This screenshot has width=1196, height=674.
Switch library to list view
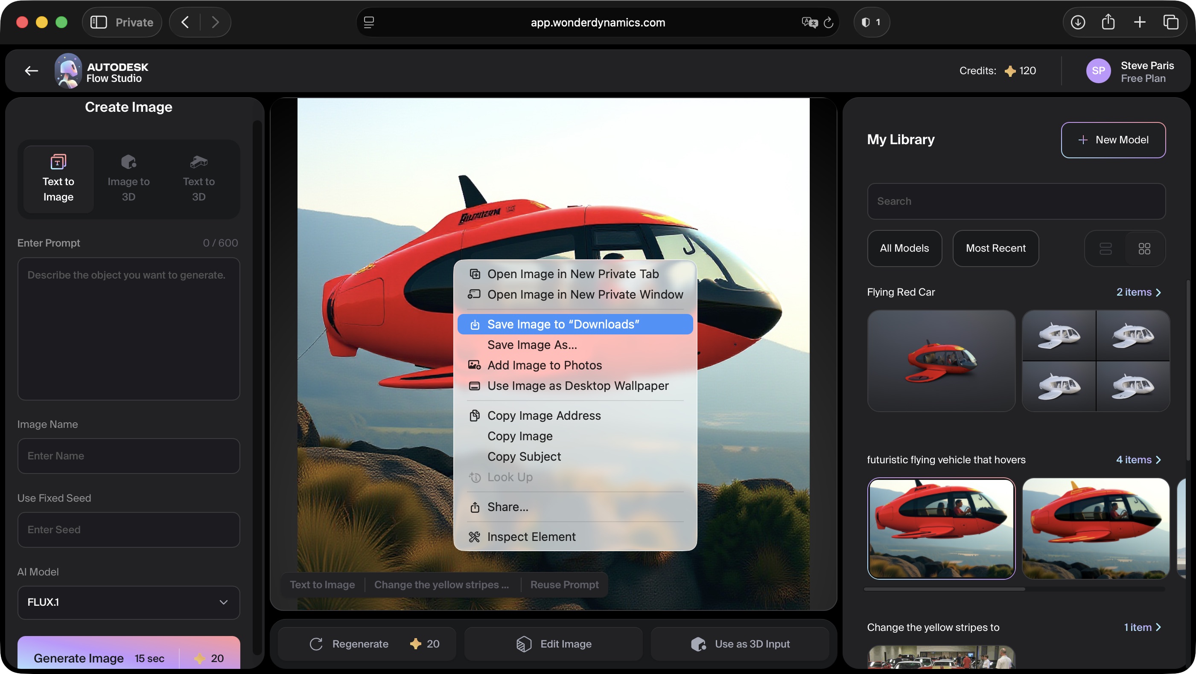pyautogui.click(x=1106, y=249)
